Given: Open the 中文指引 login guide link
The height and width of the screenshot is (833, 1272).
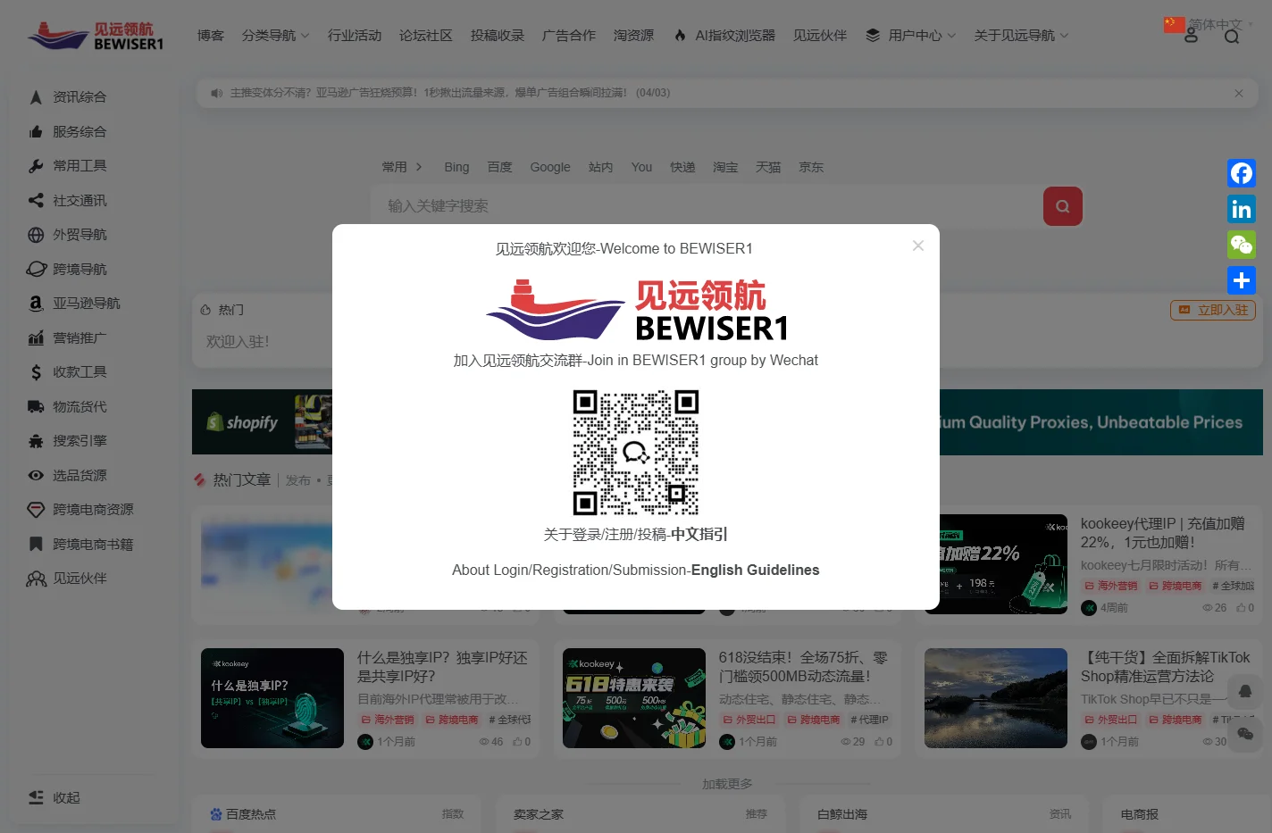Looking at the screenshot, I should tap(699, 534).
